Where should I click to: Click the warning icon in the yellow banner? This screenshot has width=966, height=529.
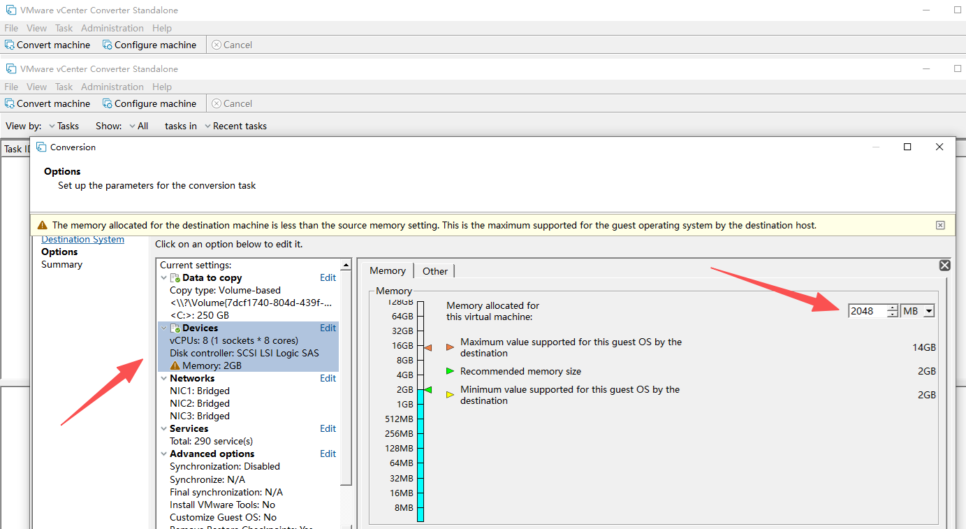[43, 225]
